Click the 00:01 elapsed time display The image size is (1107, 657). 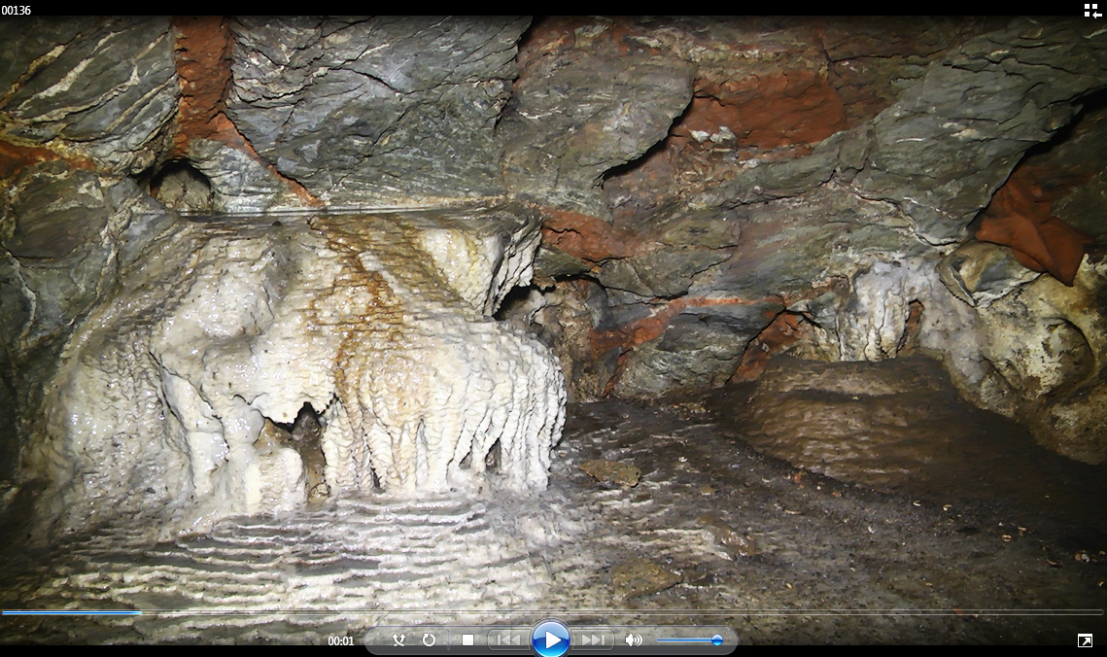point(340,640)
